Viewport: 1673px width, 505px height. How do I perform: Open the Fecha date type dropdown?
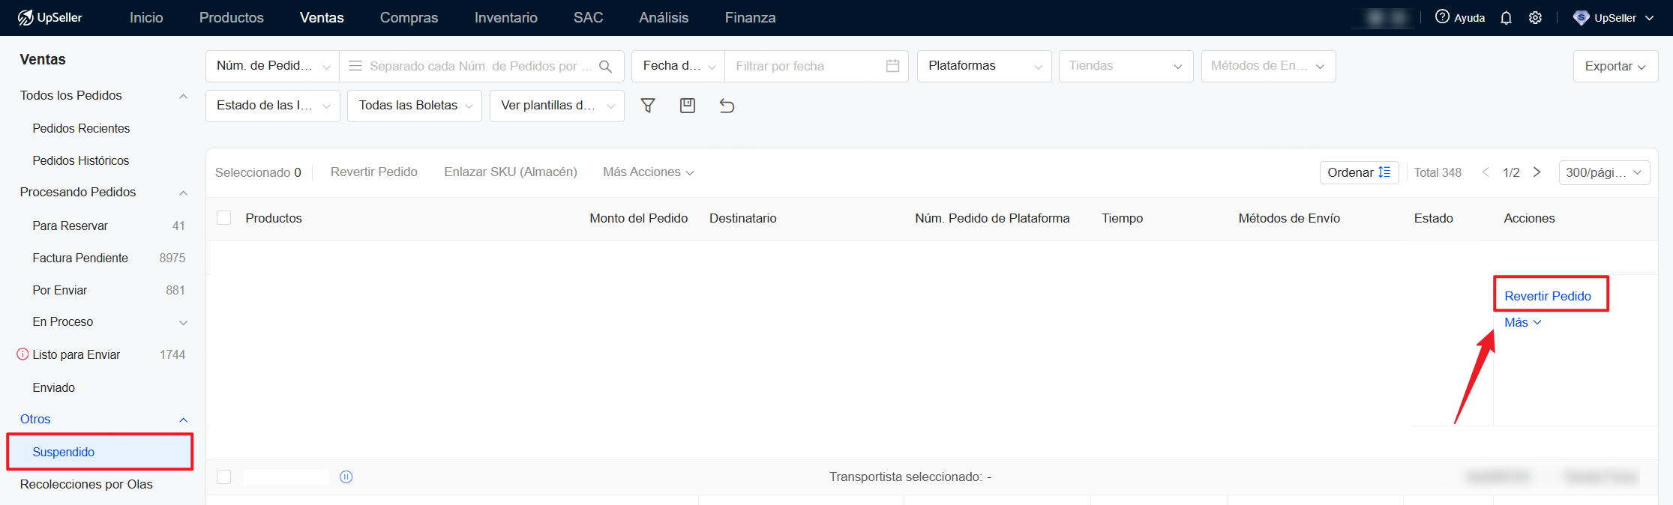click(679, 66)
